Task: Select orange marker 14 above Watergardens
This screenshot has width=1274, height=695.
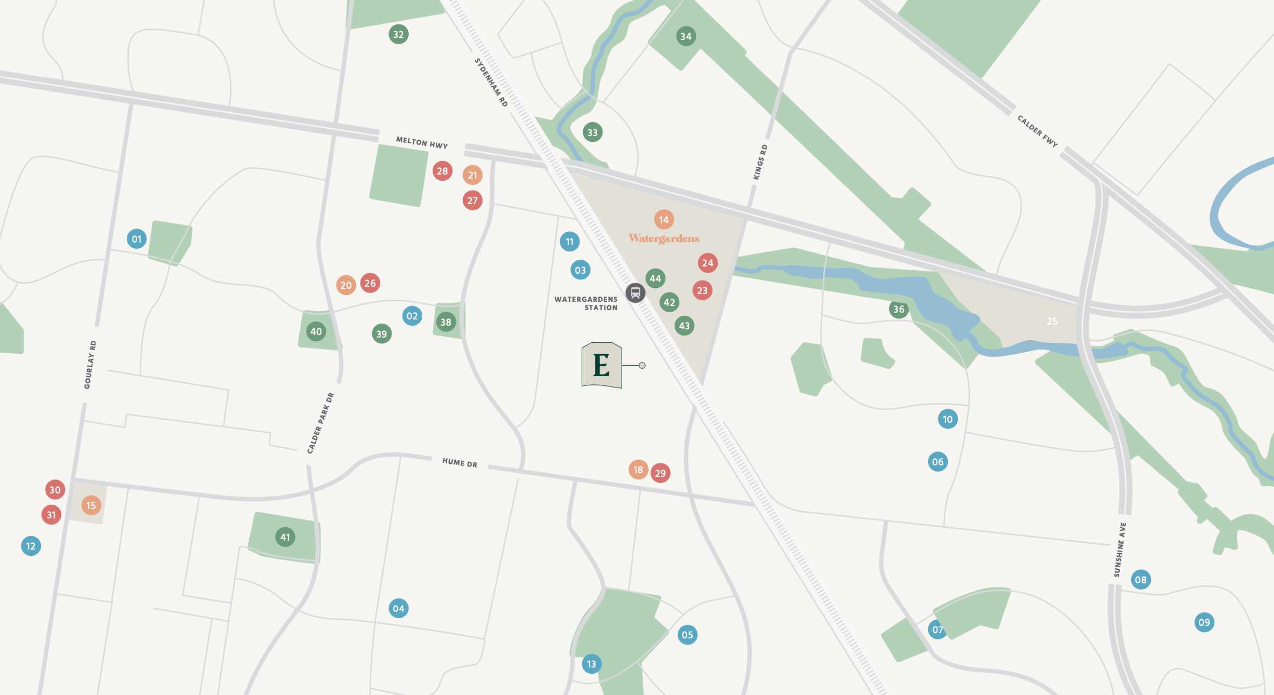Action: point(664,220)
